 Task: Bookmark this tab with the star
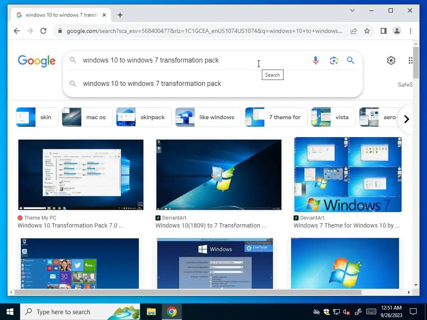click(367, 31)
